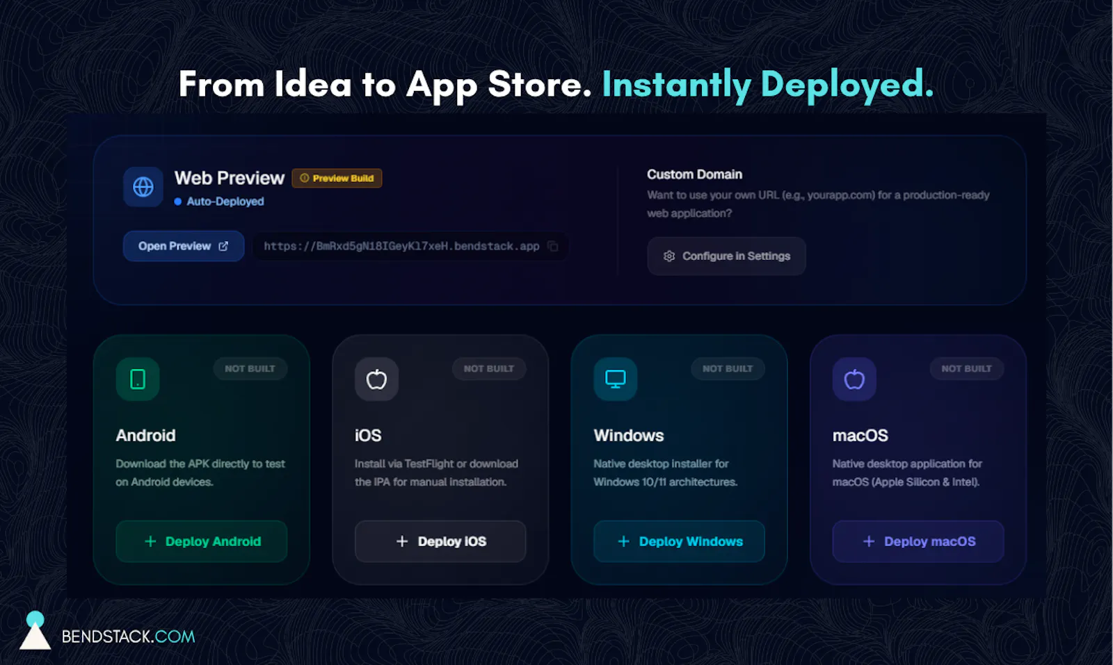Click the Deploy Windows button

pos(679,541)
